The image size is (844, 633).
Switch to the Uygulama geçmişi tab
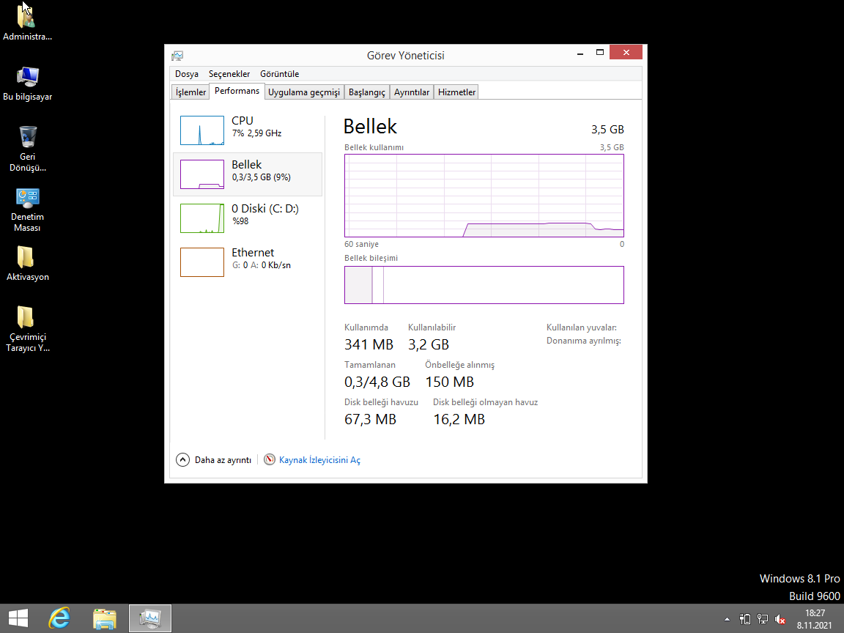[304, 92]
